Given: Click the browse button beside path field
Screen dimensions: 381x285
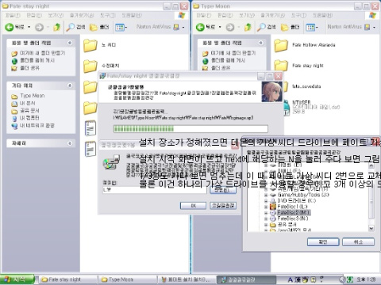Looking at the screenshot, I should (x=223, y=190).
